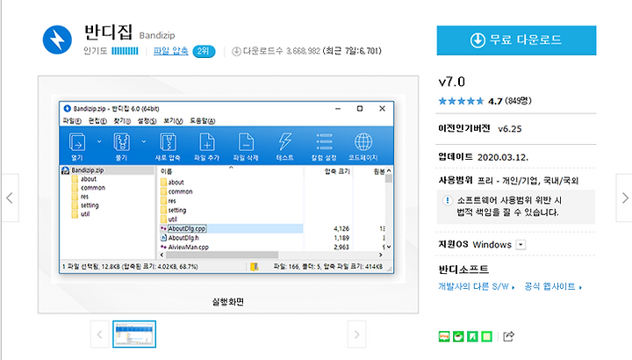Image resolution: width=632 pixels, height=360 pixels.
Task: Click the 이름 column header
Action: 166,172
